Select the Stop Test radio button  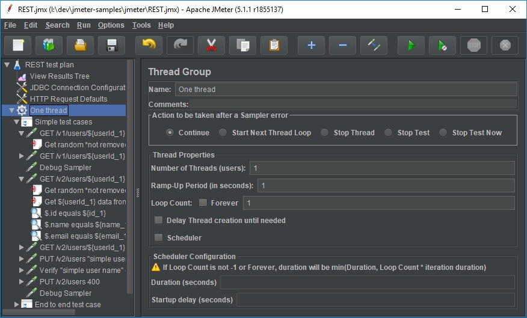coord(388,133)
